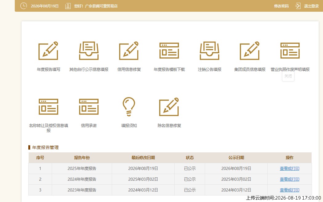Click the 其他自行公示信息填报 label
Image resolution: width=323 pixels, height=202 pixels.
click(x=89, y=69)
